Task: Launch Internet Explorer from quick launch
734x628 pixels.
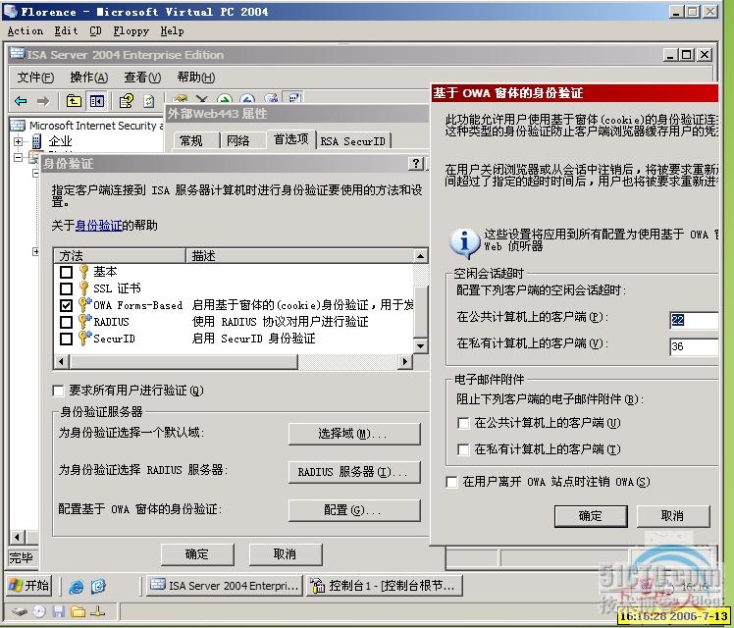Action: [x=77, y=586]
